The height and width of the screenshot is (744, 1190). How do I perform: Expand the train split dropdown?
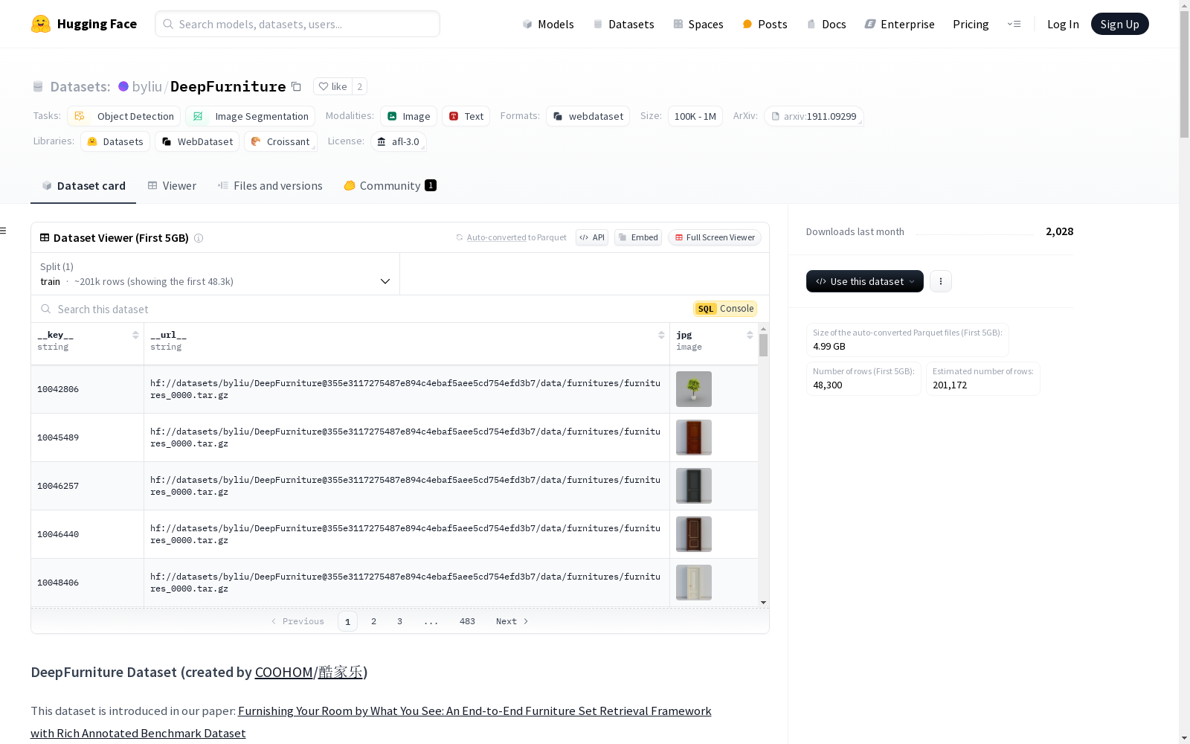point(216,274)
